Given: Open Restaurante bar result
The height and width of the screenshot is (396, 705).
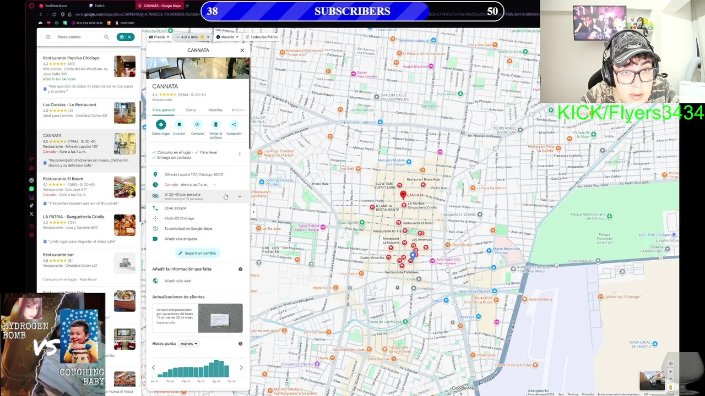Looking at the screenshot, I should pos(58,255).
